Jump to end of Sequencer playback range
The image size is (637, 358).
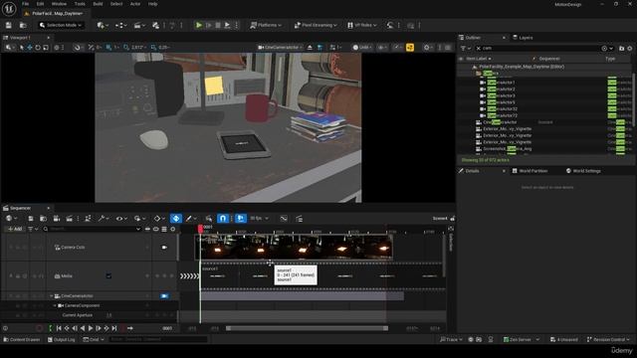pos(114,328)
